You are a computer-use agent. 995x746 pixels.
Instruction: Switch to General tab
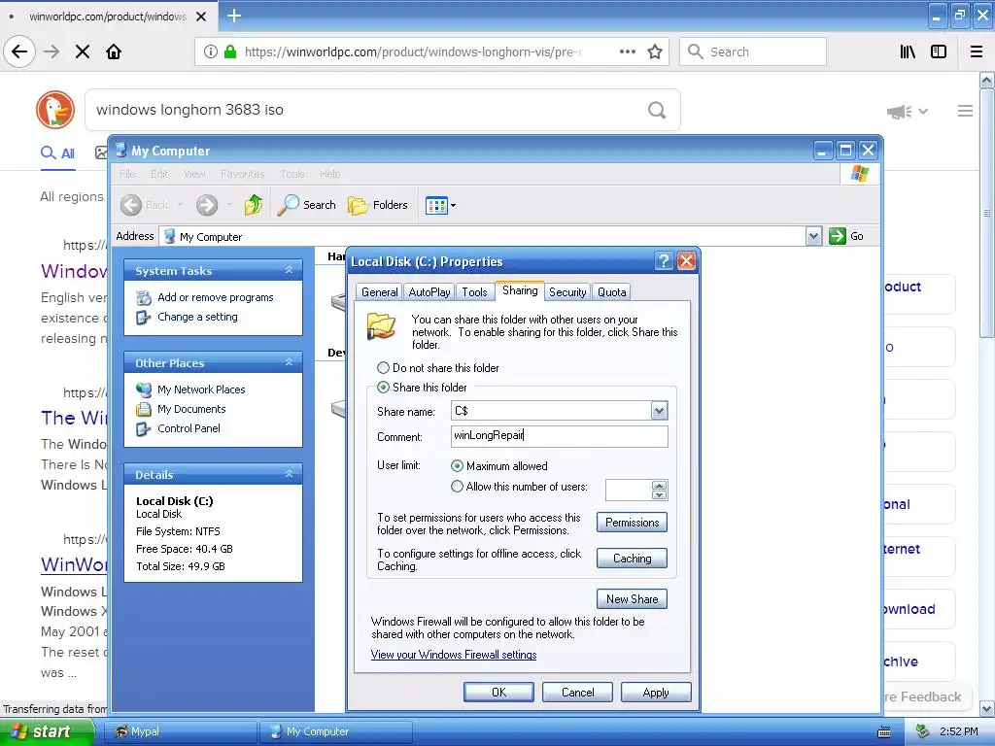pos(380,291)
